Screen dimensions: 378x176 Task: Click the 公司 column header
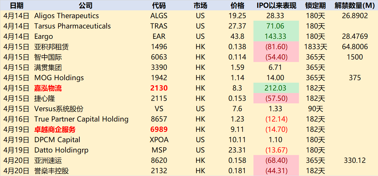(85, 5)
